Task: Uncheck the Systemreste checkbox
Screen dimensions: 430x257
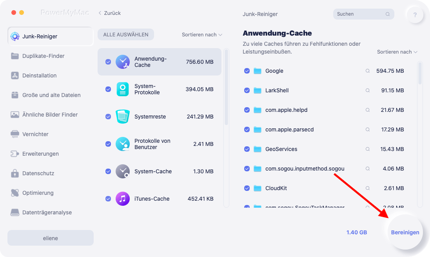Action: coord(108,117)
